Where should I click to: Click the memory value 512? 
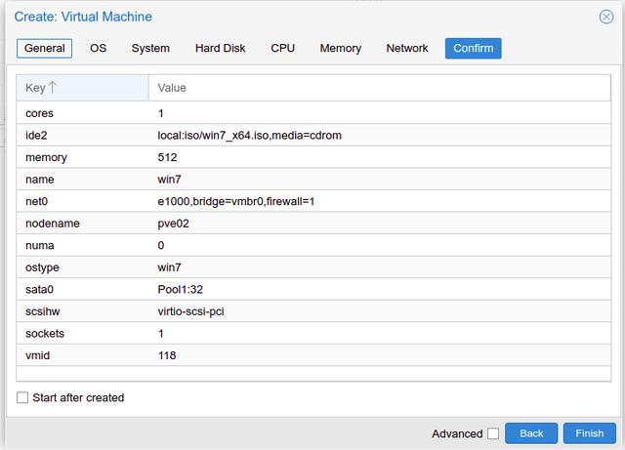point(167,157)
